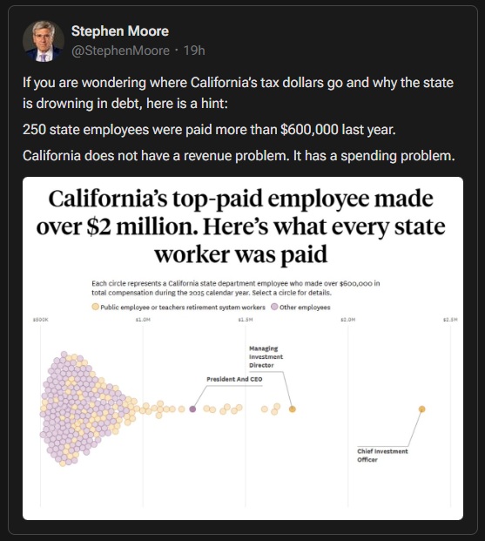Click the retirement system workers legend label
The height and width of the screenshot is (541, 485).
(x=183, y=307)
